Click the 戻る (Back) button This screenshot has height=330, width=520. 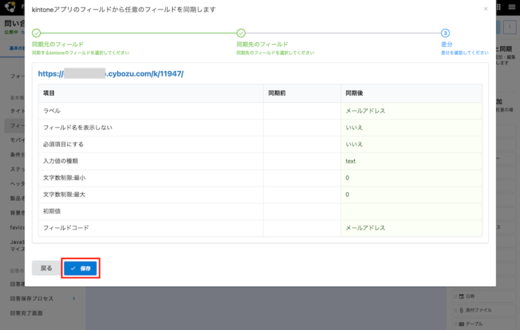click(x=46, y=268)
